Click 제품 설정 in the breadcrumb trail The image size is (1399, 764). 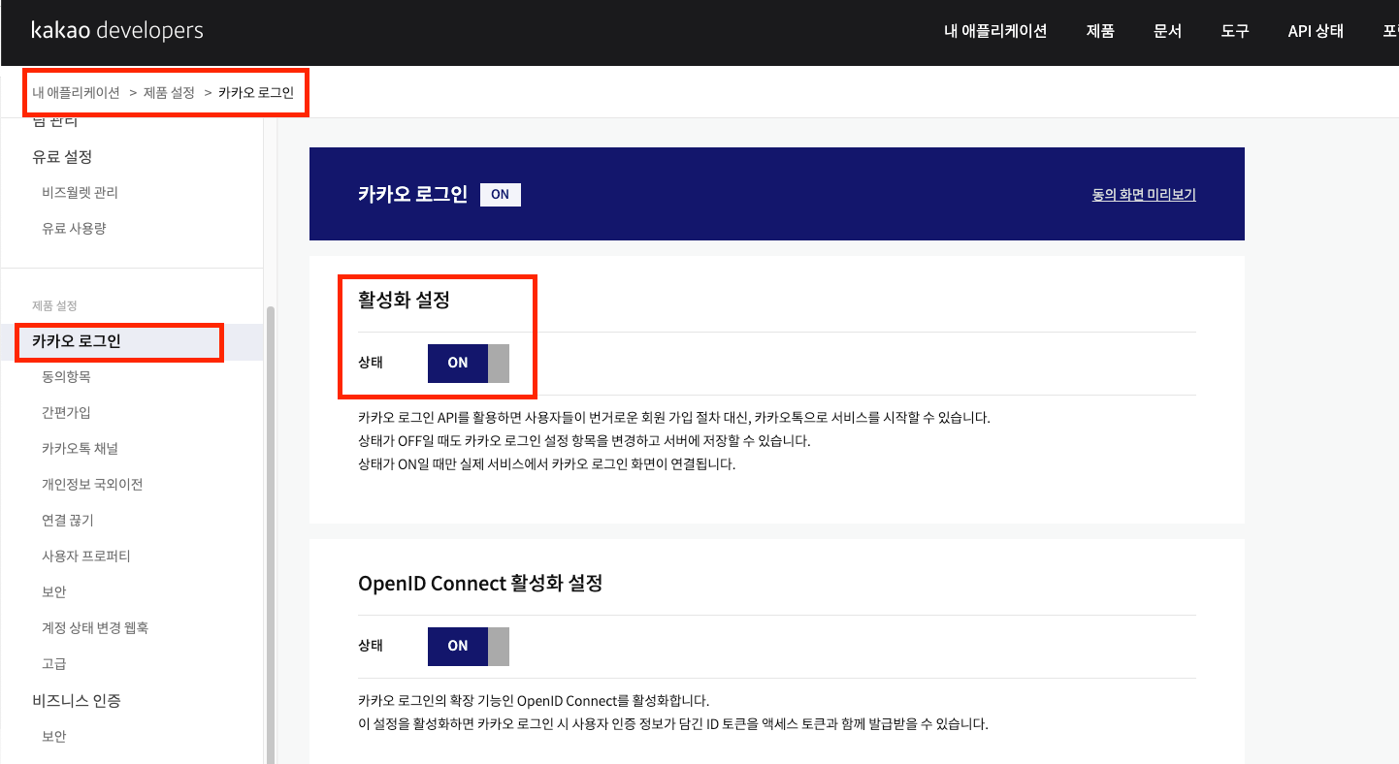pos(169,93)
